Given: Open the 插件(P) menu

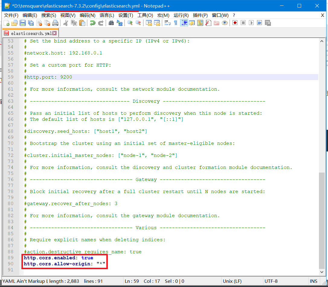Looking at the screenshot, I should click(200, 15).
